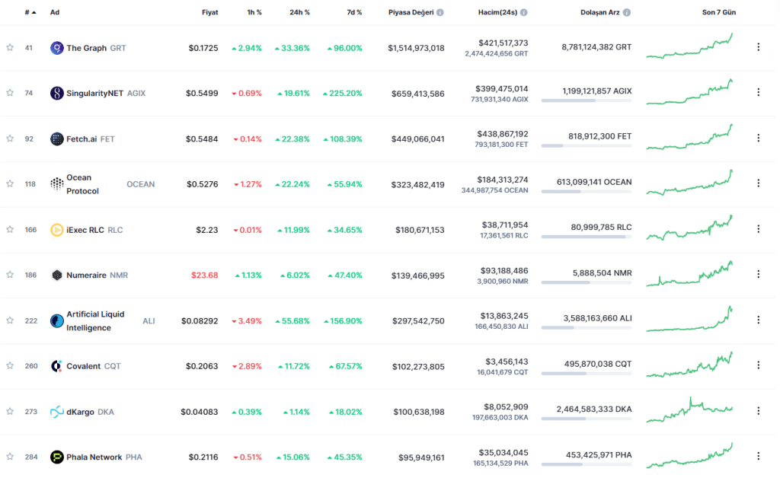Screen dimensions: 780x478
Task: Toggle the Fetch.ai watchlist star
Action: coord(10,139)
